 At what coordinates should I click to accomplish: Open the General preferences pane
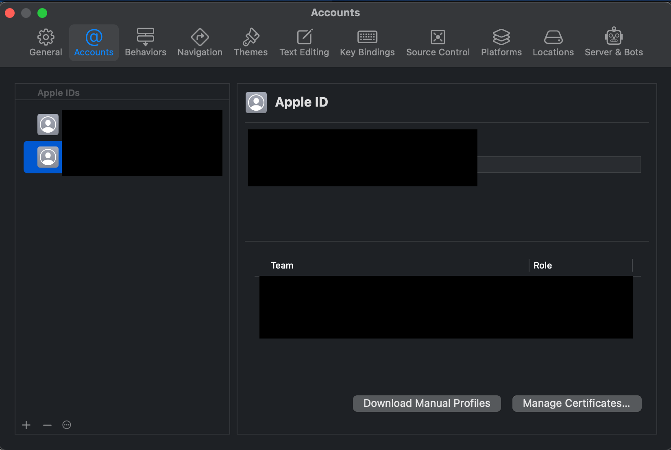pyautogui.click(x=46, y=42)
